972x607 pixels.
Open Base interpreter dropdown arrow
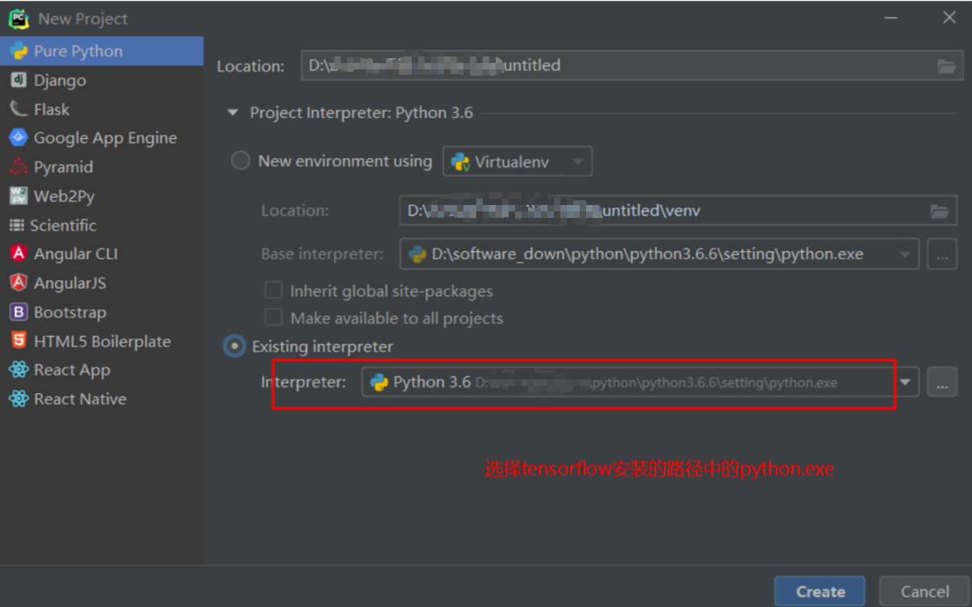(x=904, y=254)
